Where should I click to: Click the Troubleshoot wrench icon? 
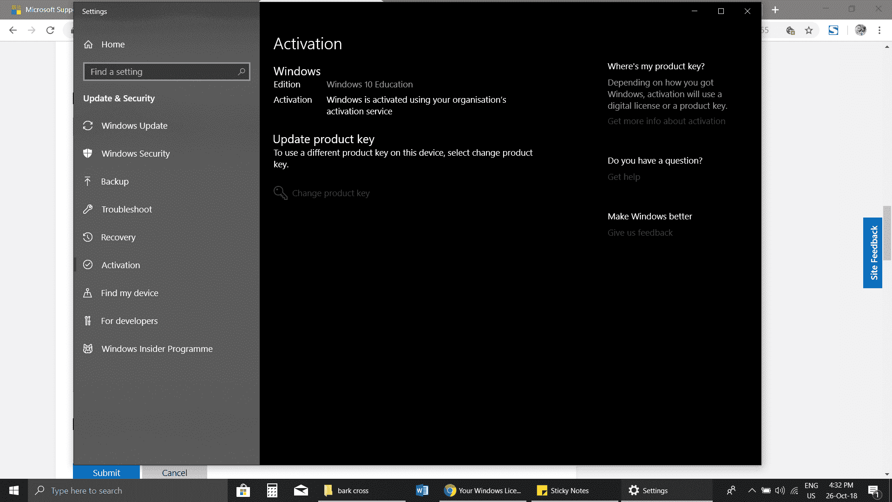[88, 209]
